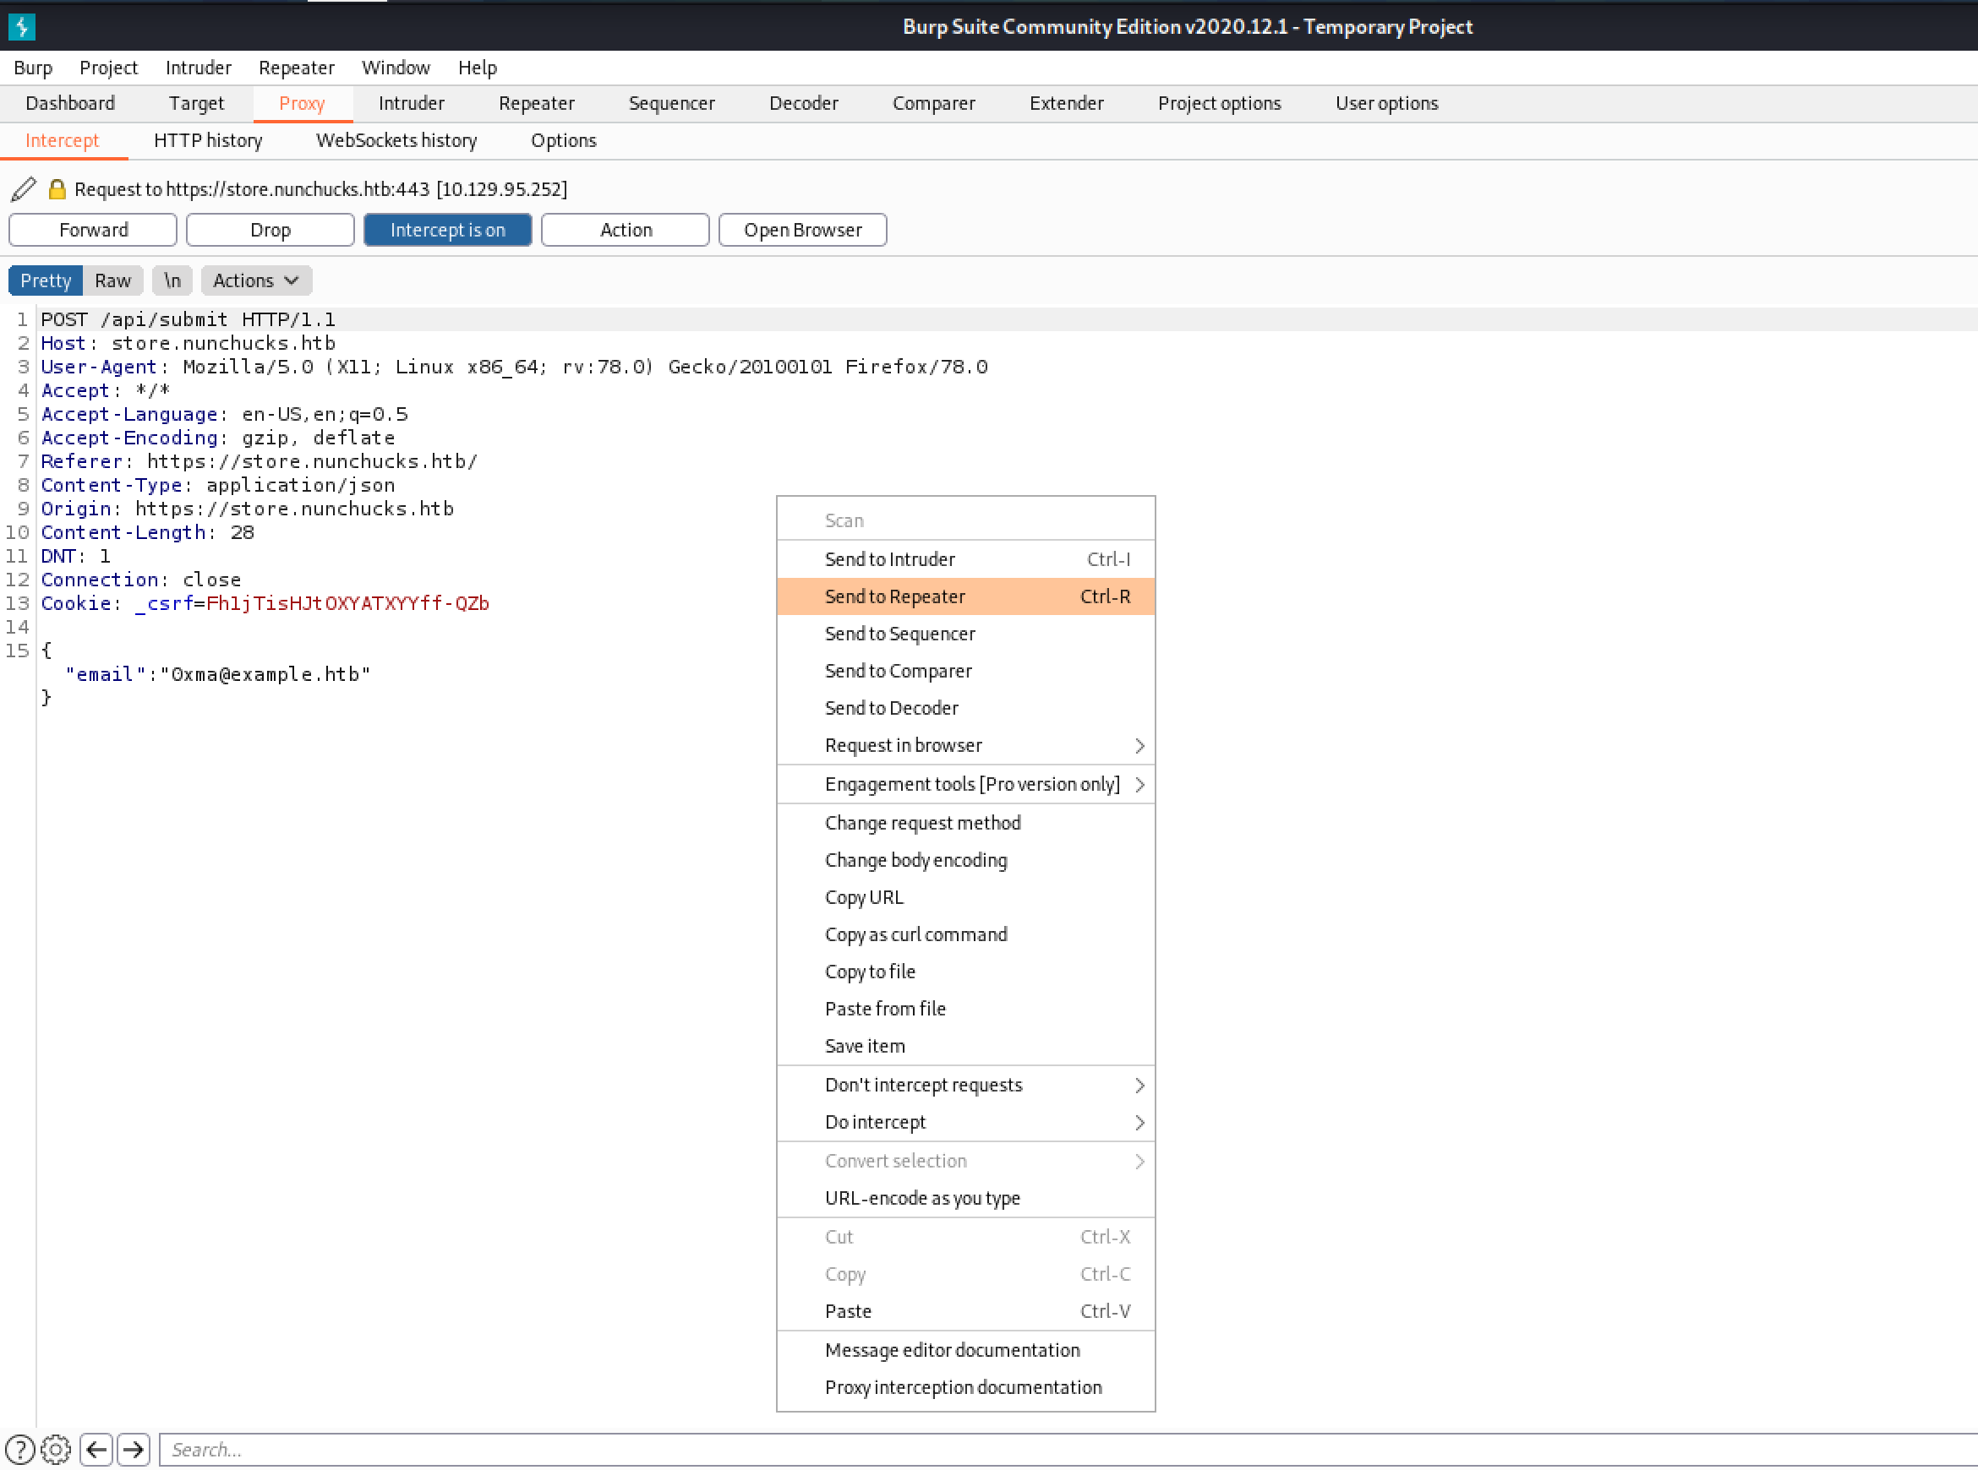1978x1470 pixels.
Task: Click the _csrf cookie value text
Action: pos(348,603)
